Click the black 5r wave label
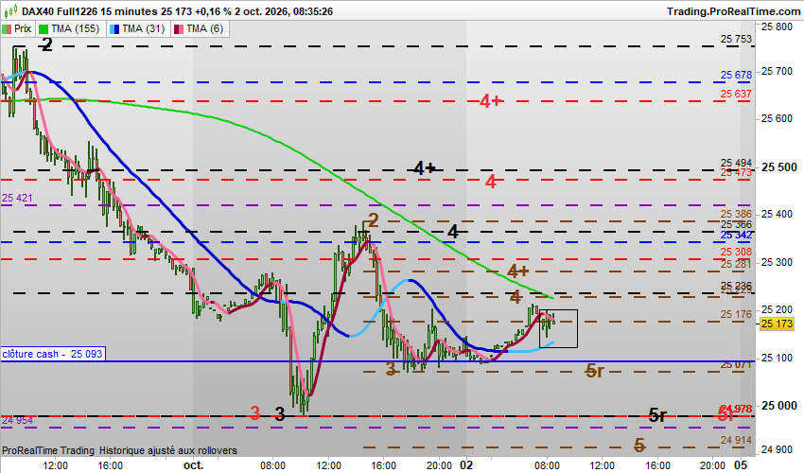The height and width of the screenshot is (473, 804). pyautogui.click(x=657, y=415)
